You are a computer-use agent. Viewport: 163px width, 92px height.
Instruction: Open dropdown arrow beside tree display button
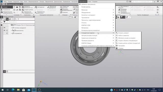pos(18,19)
